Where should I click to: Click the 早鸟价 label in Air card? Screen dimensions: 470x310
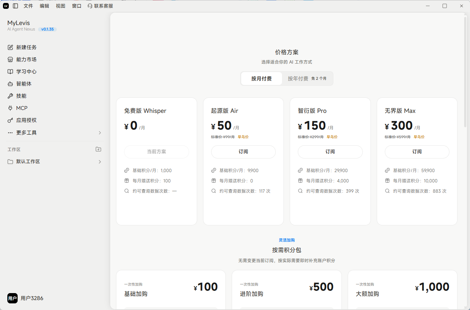click(x=243, y=137)
